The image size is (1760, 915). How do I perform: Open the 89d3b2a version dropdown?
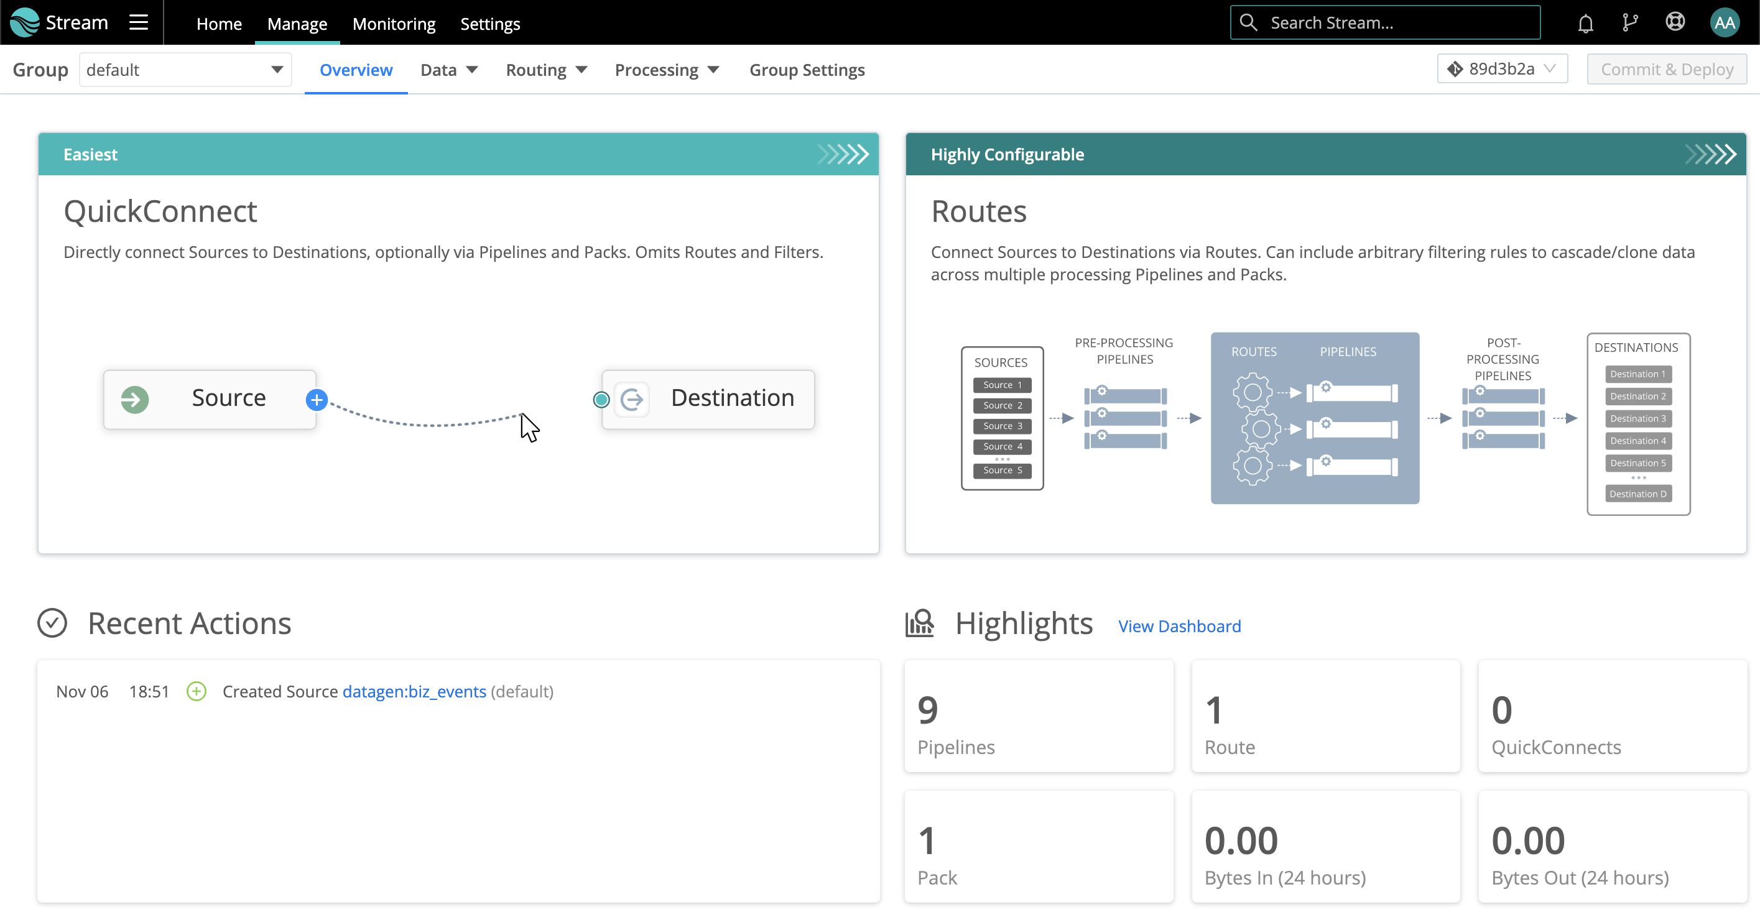point(1501,68)
